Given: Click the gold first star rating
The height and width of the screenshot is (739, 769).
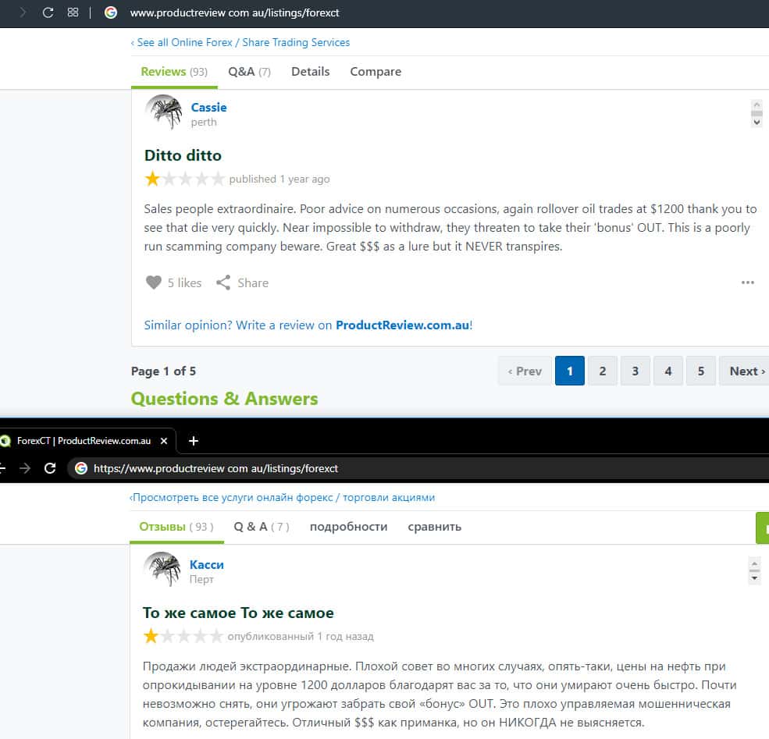Looking at the screenshot, I should tap(152, 179).
